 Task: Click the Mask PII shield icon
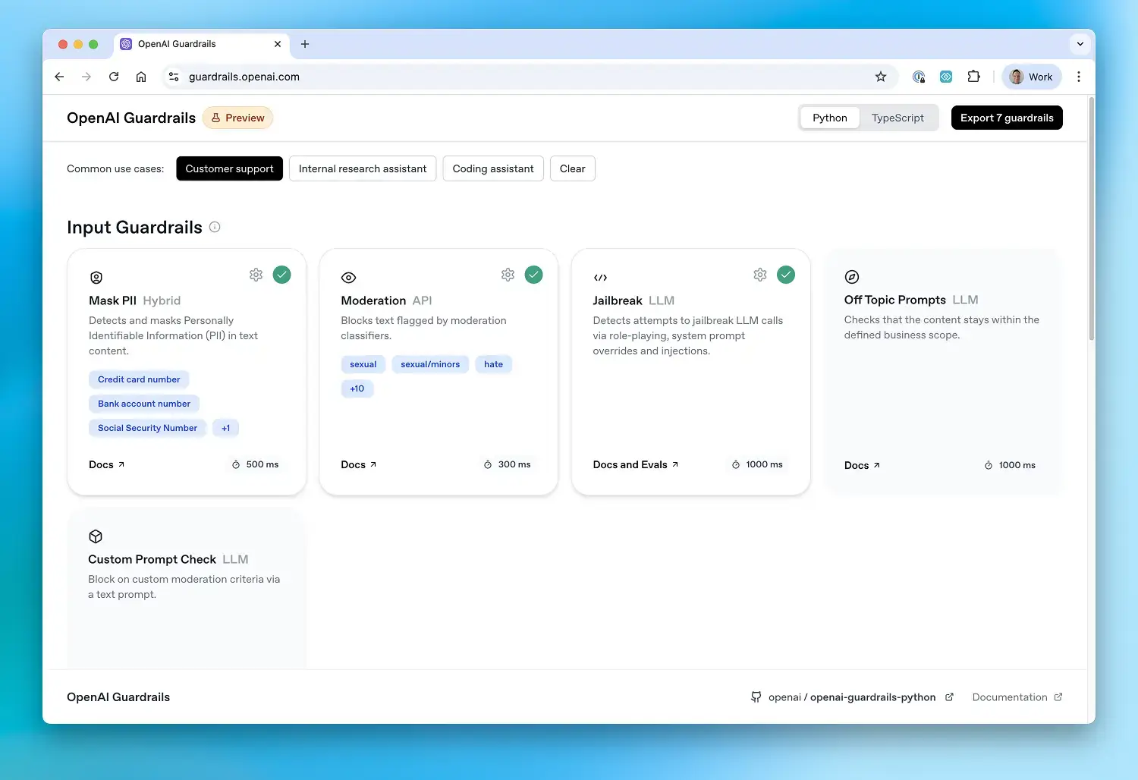pos(96,277)
